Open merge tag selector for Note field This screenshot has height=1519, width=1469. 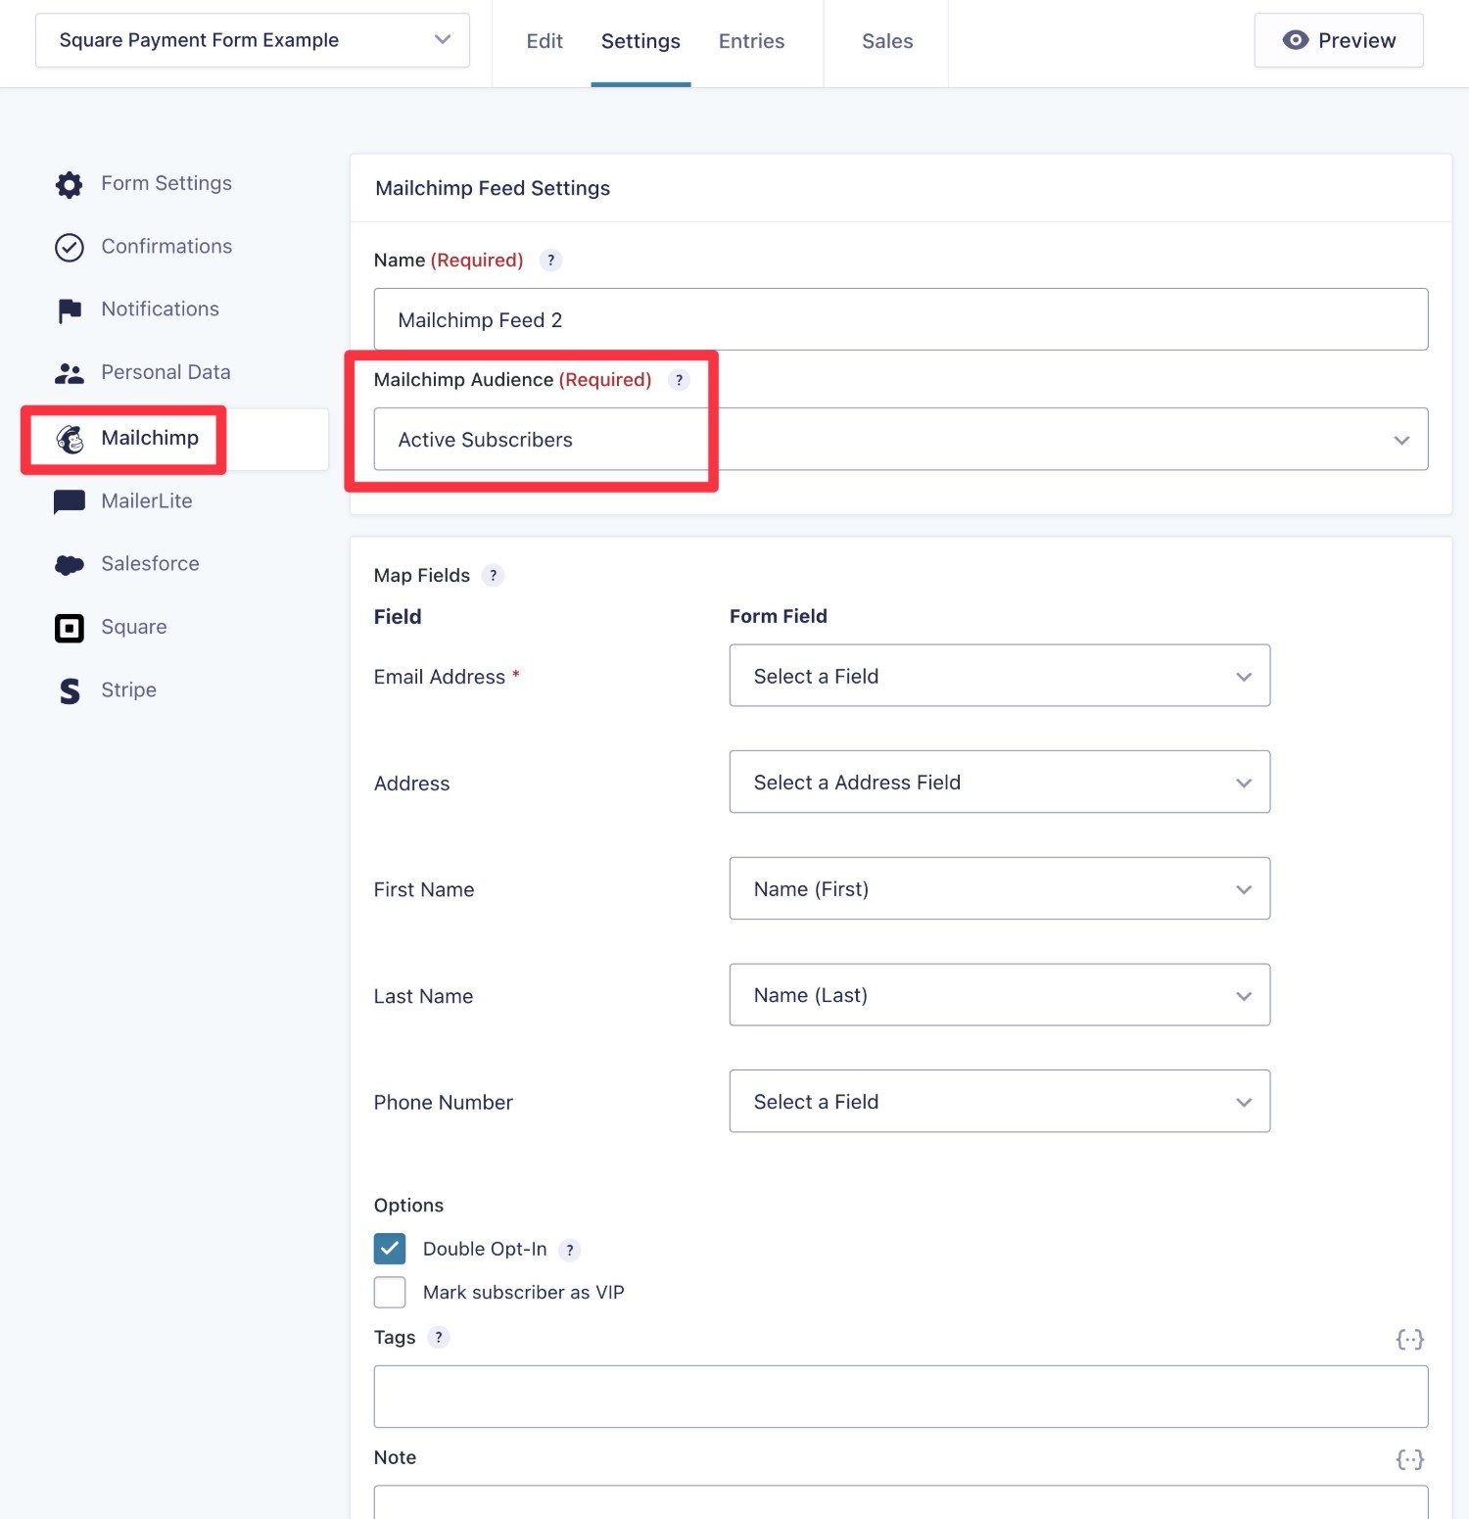coord(1409,1460)
